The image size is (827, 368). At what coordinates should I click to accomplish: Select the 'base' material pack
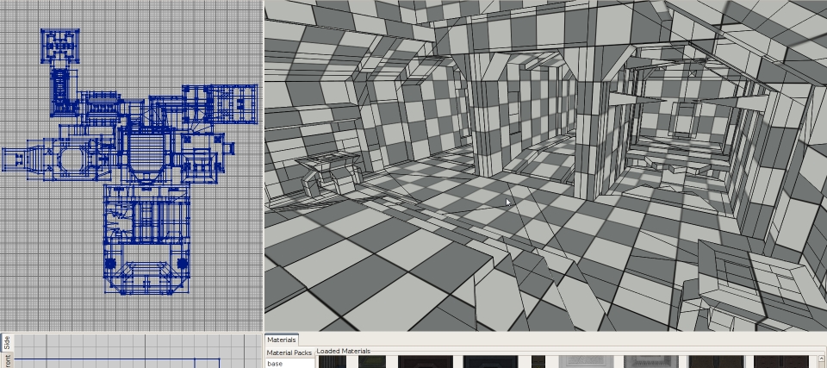(275, 364)
